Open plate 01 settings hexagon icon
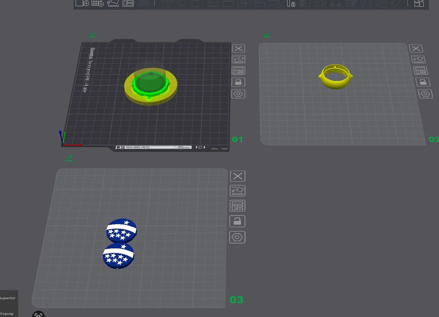This screenshot has width=439, height=317. point(239,94)
